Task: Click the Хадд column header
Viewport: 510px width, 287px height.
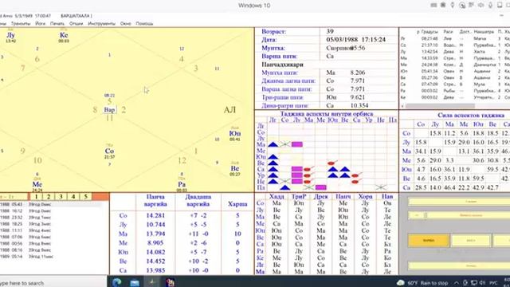Action: click(277, 196)
